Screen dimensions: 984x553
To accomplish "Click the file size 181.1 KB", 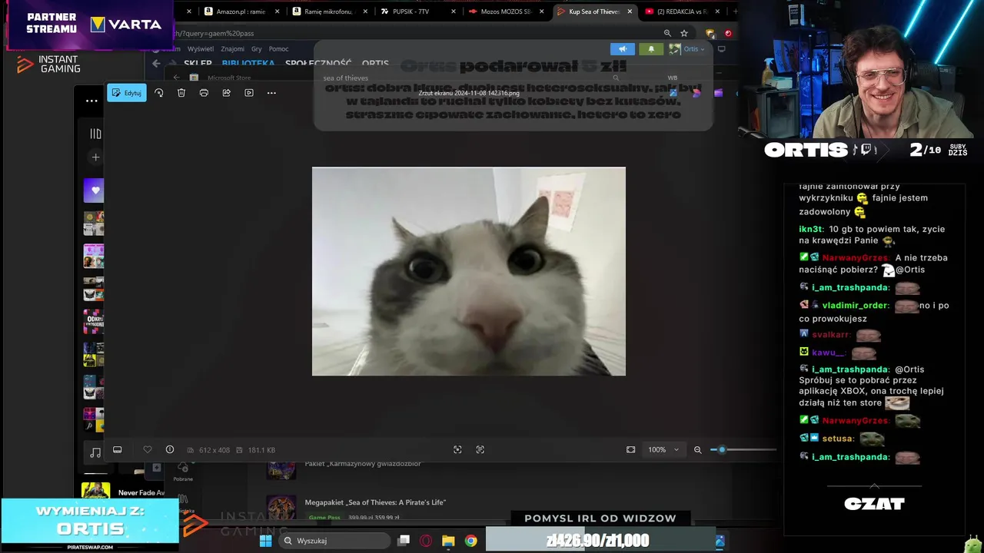I will tap(261, 450).
